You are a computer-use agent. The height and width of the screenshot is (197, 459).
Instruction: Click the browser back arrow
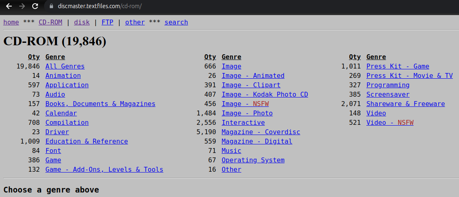click(x=9, y=6)
